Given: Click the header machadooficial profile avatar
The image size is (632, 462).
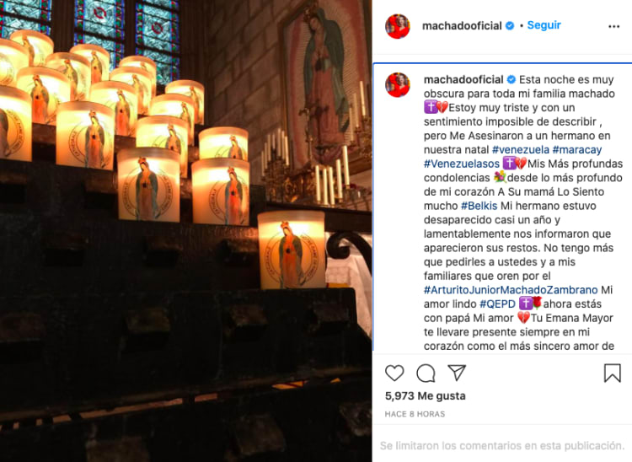Looking at the screenshot, I should [398, 26].
